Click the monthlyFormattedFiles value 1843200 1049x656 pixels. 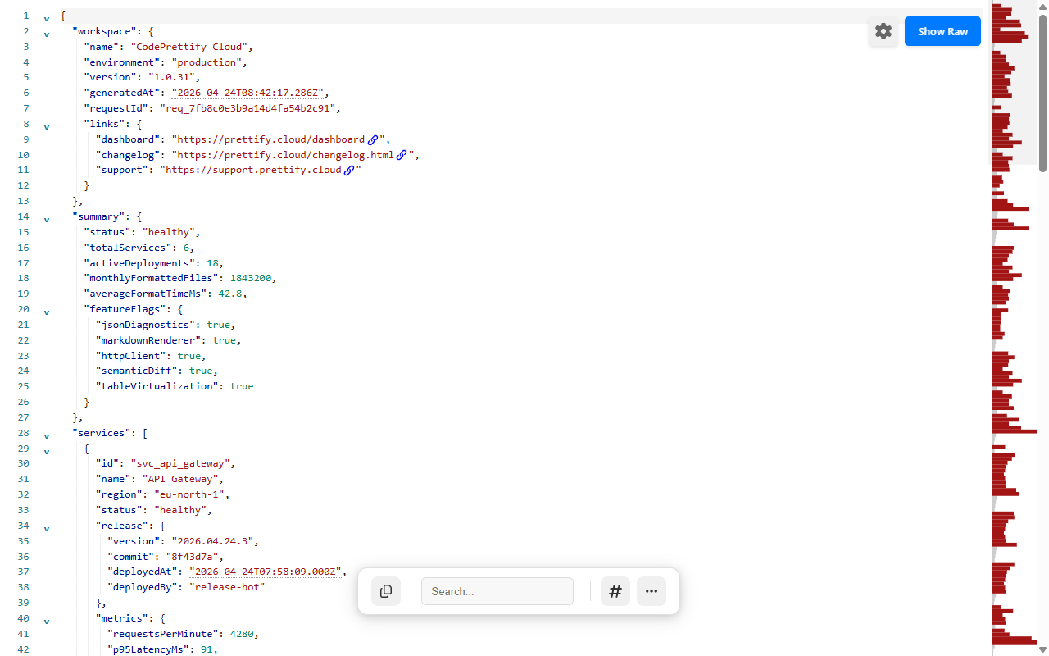[x=250, y=278]
